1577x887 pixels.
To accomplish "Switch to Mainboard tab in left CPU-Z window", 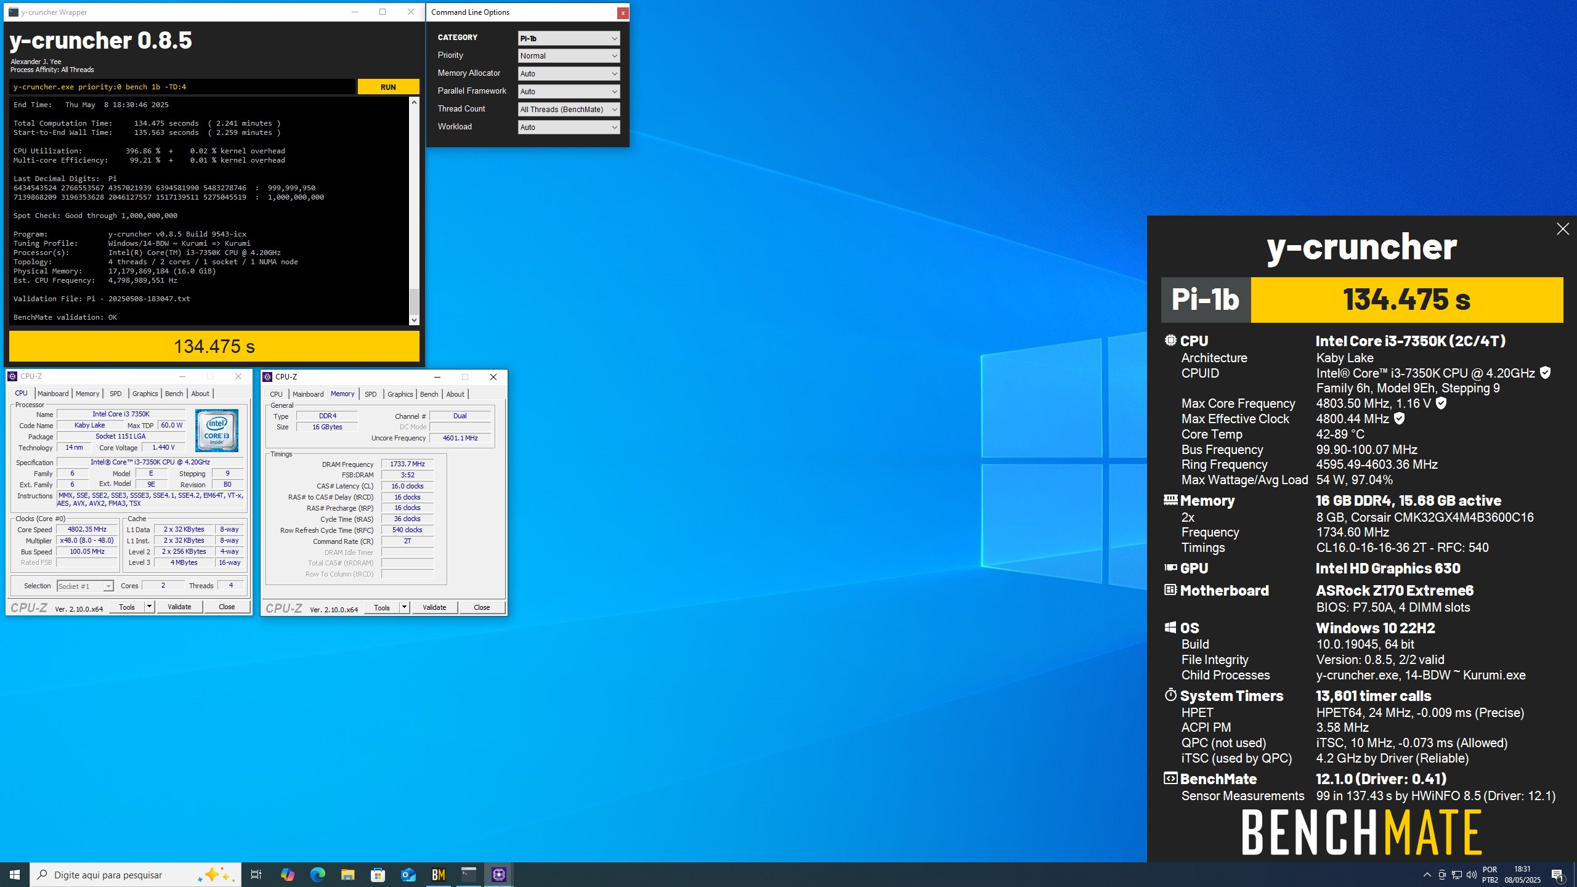I will (53, 394).
